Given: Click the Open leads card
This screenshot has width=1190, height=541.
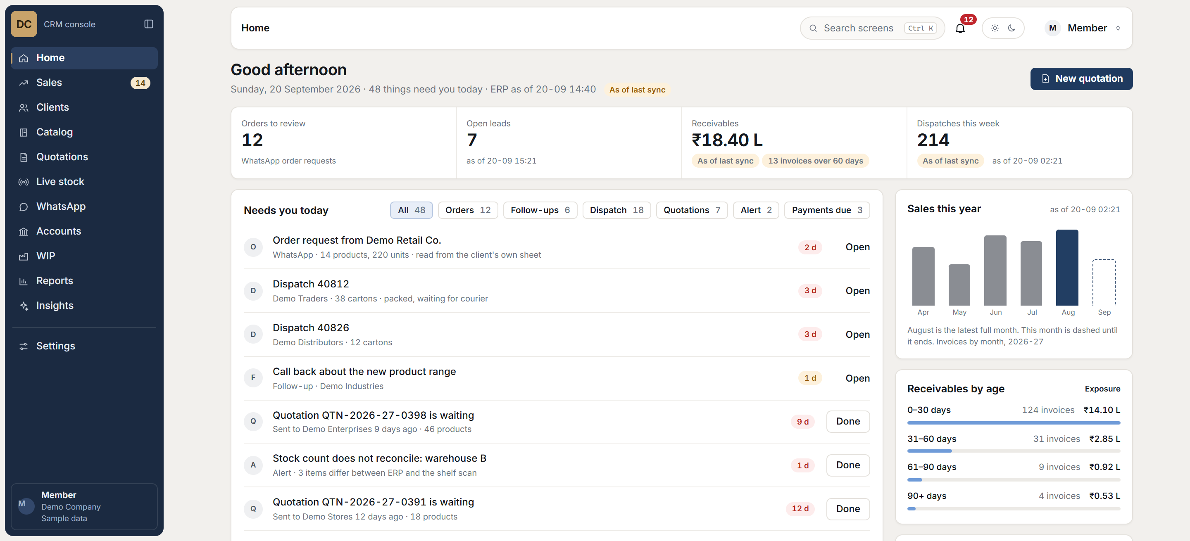Looking at the screenshot, I should tap(569, 143).
